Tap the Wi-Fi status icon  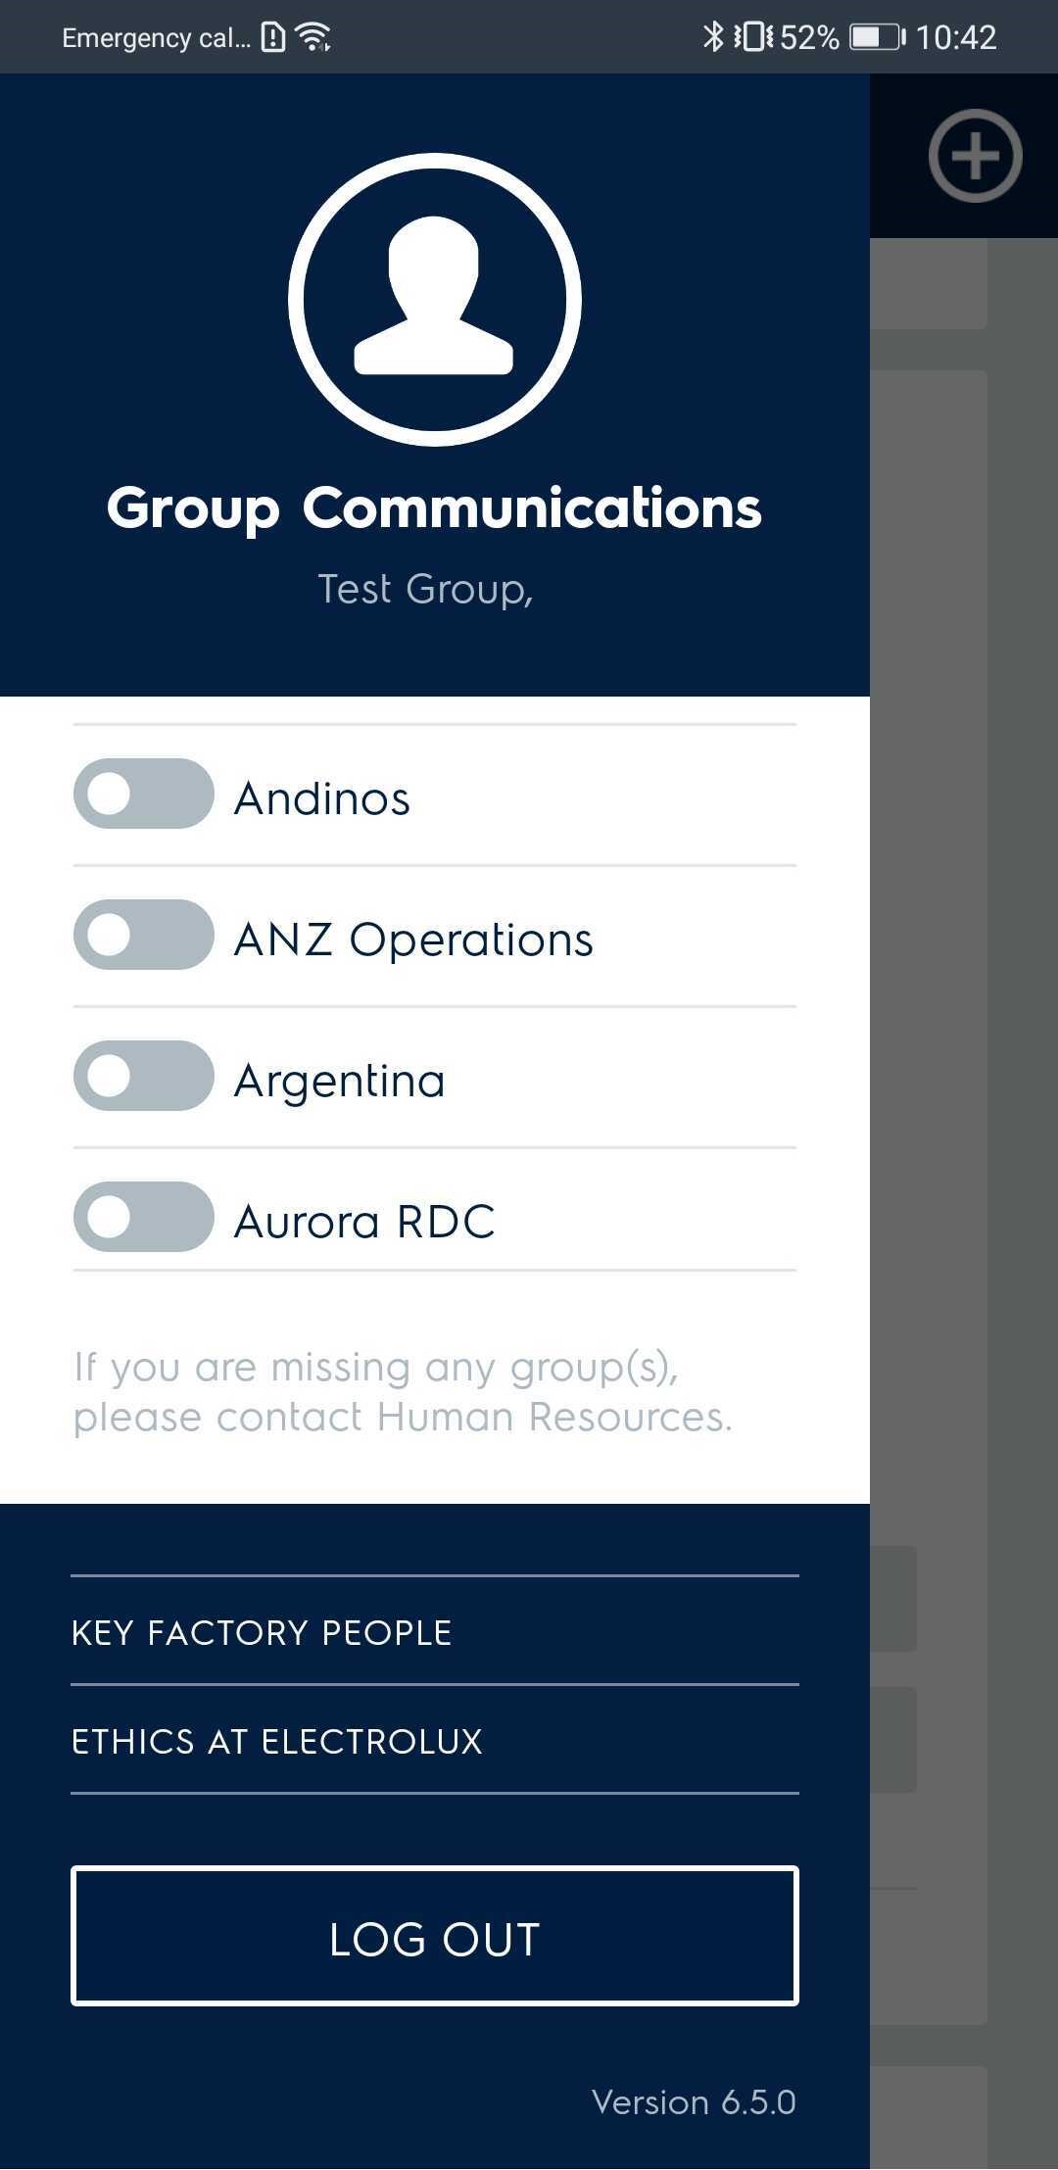[313, 37]
